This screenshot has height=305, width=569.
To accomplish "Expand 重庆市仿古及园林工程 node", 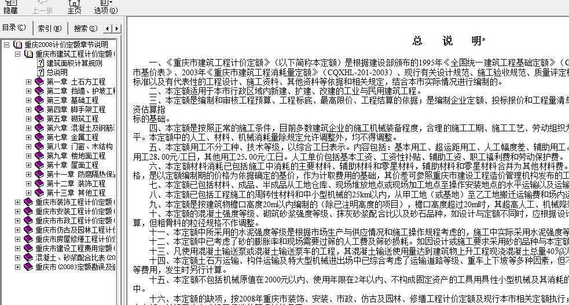I will coord(17,230).
